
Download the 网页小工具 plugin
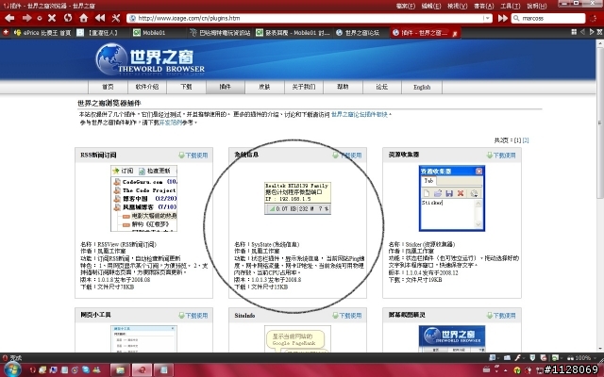193,316
